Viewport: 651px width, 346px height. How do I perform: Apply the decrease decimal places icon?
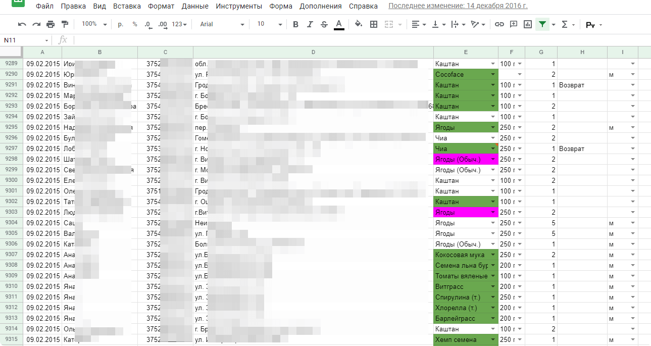tap(147, 24)
